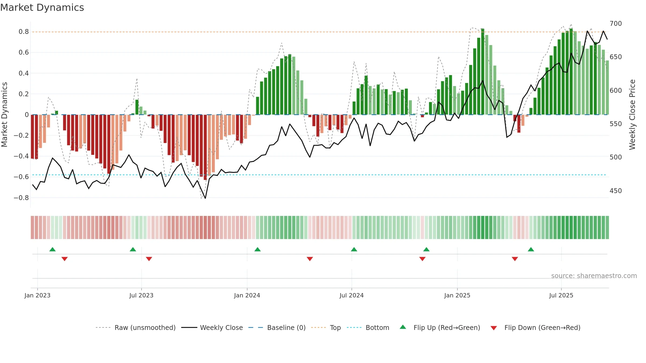This screenshot has height=363, width=646.
Task: Click the gray dashed line sample in legend
Action: [x=103, y=328]
